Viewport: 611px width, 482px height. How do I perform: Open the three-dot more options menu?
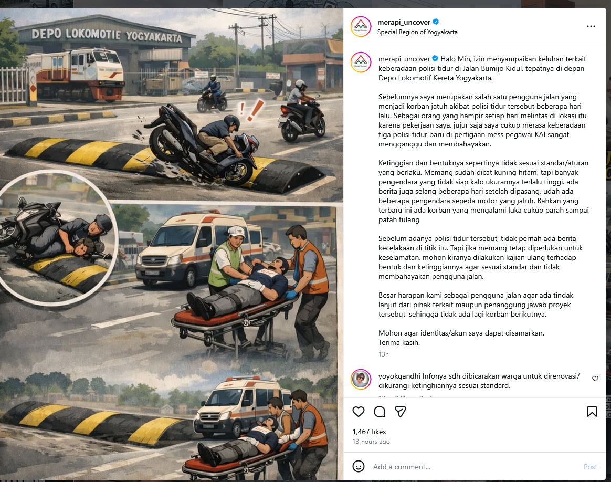coord(591,26)
